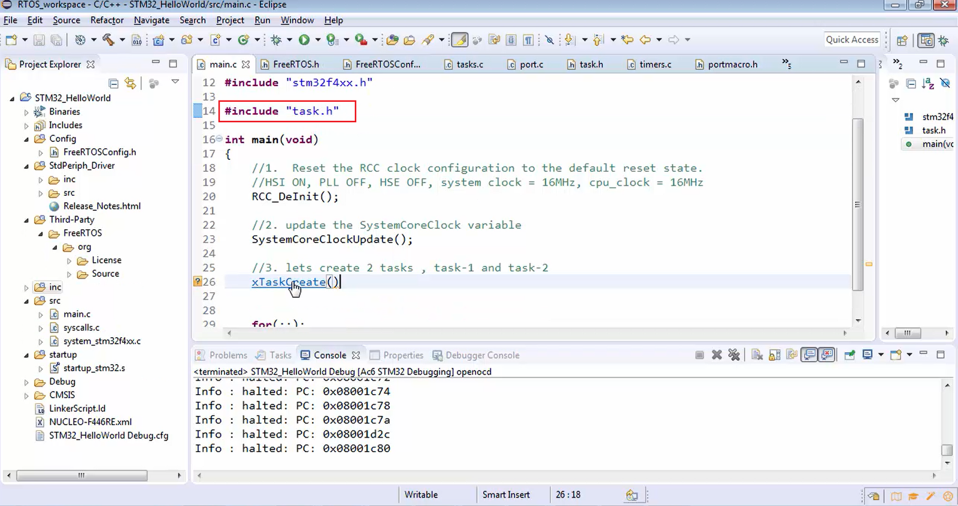Open the Debug perspective icon
This screenshot has width=958, height=506.
tap(944, 40)
